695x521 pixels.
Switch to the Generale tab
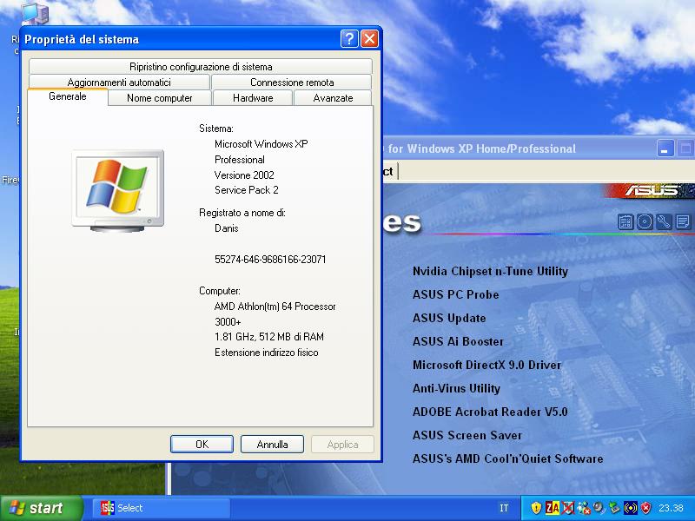pyautogui.click(x=68, y=96)
